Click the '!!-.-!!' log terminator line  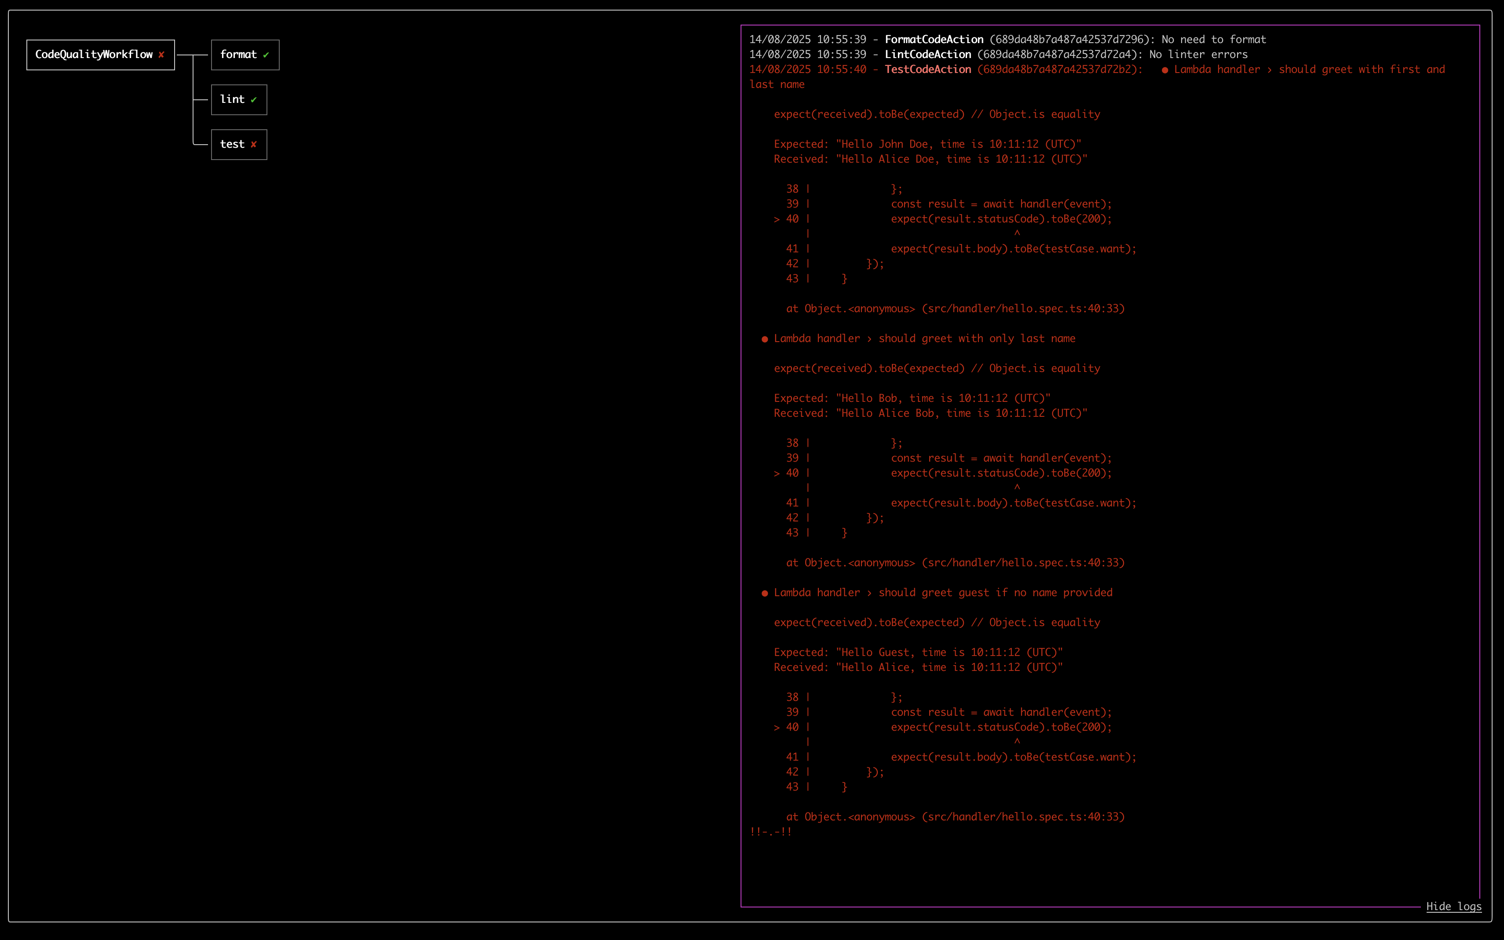pyautogui.click(x=771, y=832)
